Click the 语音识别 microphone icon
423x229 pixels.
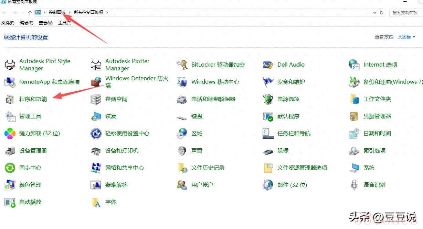point(354,185)
